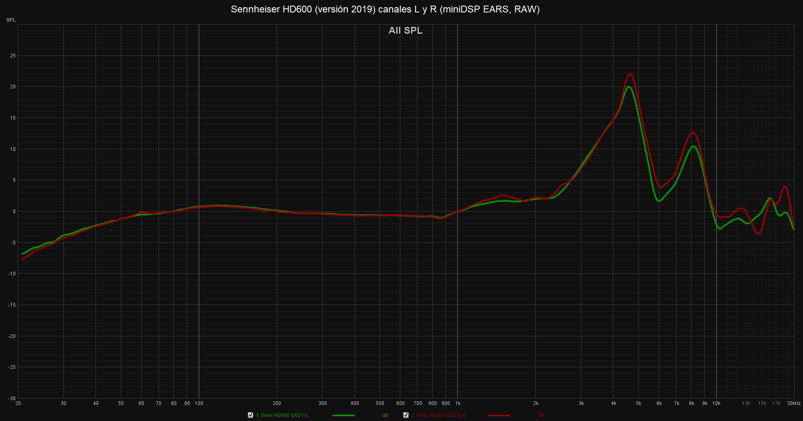Uncheck the Senn HD600 (2021) L trace checkbox
The height and width of the screenshot is (421, 803).
click(x=251, y=415)
